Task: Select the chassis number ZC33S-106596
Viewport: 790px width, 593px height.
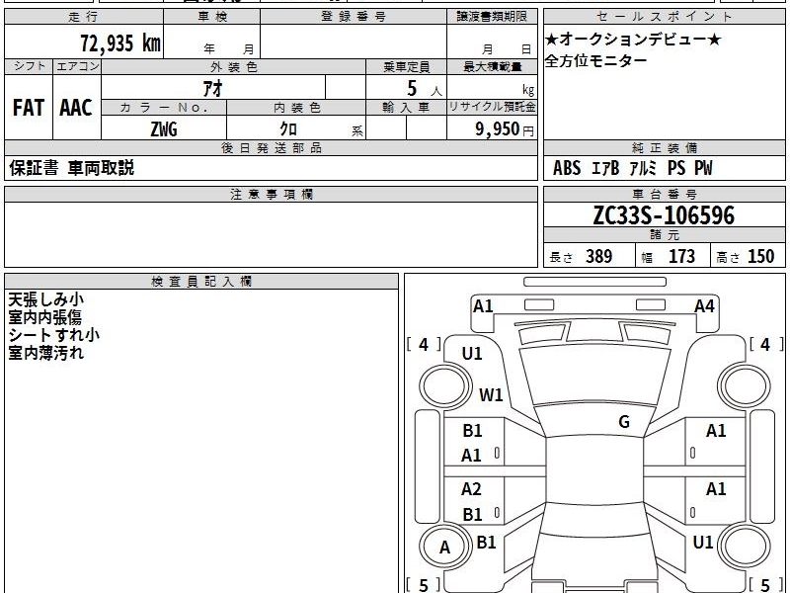Action: click(664, 215)
